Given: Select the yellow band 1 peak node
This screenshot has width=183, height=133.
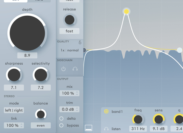Looking at the screenshot, I should 126,12.
